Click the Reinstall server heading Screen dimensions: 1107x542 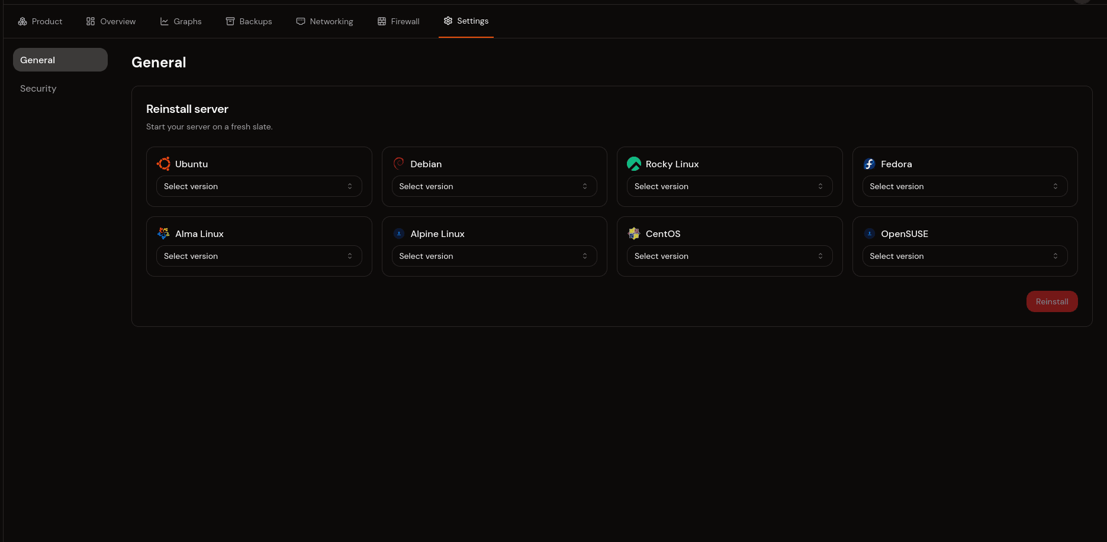pos(187,109)
